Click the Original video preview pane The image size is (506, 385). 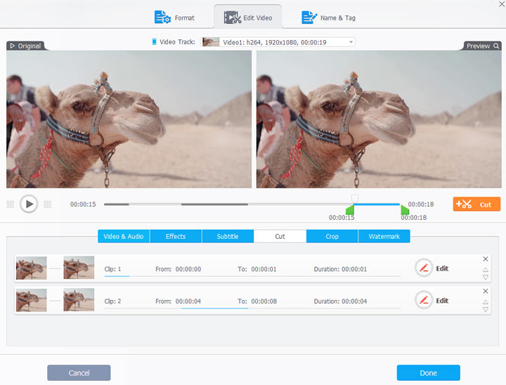[129, 119]
